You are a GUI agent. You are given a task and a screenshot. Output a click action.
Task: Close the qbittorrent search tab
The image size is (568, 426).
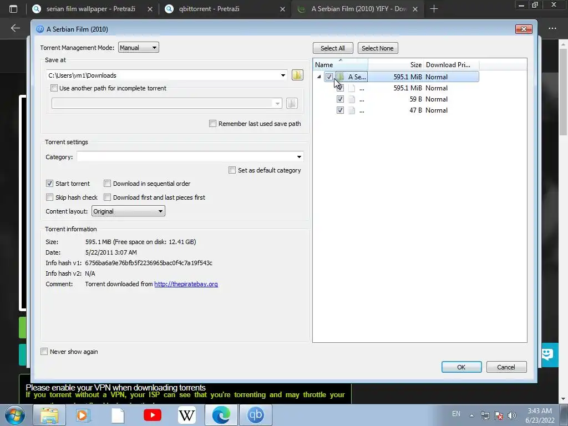282,9
